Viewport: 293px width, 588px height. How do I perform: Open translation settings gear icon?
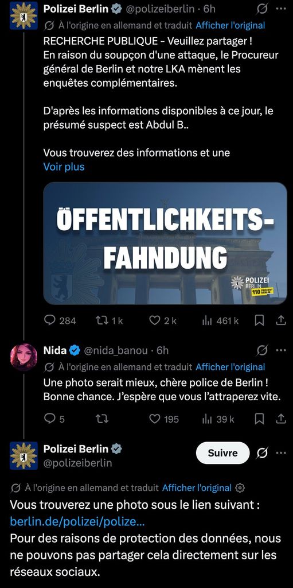[240, 488]
